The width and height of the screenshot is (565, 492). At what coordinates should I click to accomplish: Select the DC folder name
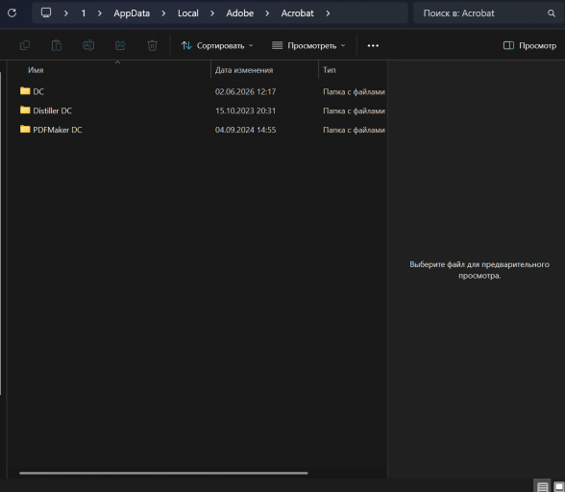(38, 91)
